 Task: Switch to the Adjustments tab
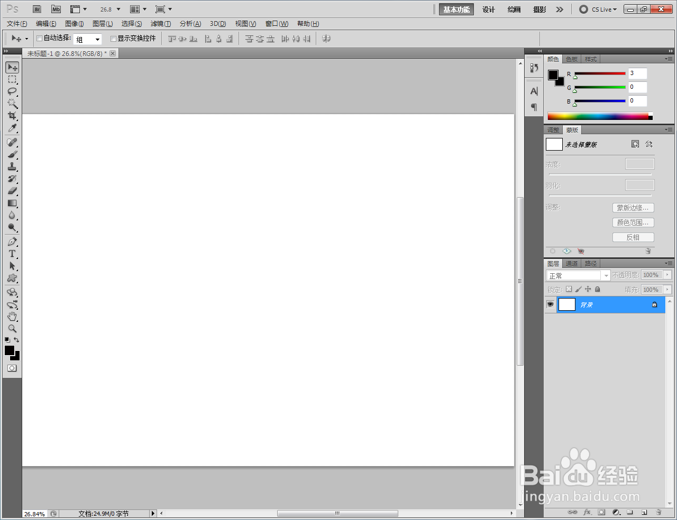553,130
